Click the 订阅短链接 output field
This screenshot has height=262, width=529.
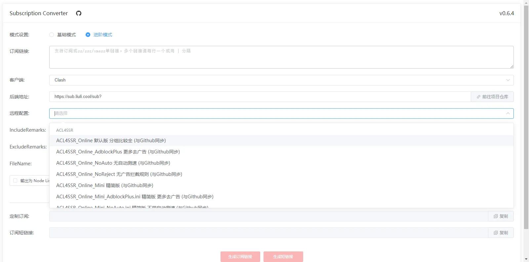click(268, 233)
